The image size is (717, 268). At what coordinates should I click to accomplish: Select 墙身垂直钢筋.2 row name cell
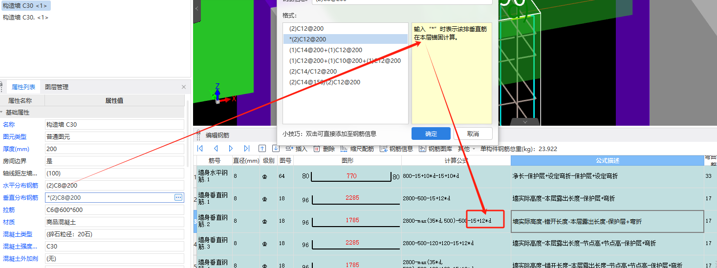(214, 221)
